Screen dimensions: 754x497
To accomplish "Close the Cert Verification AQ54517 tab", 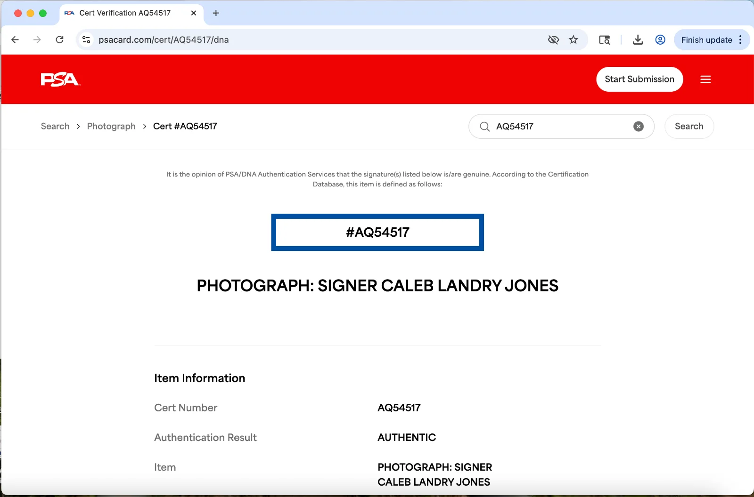I will pos(194,13).
